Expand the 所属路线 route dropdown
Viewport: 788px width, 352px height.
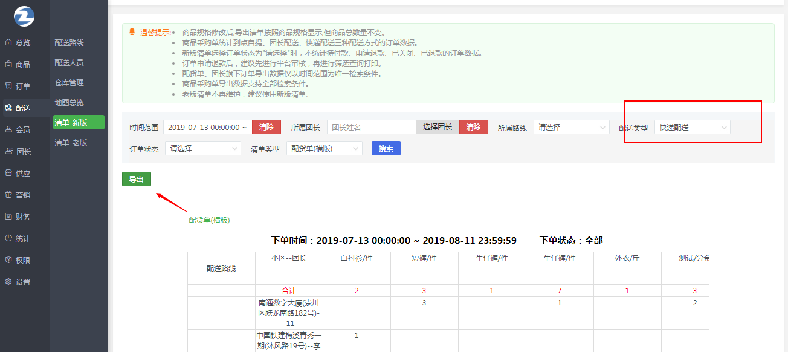click(571, 127)
